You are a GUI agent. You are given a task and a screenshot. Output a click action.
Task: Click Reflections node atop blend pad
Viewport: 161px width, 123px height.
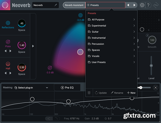pos(80,15)
